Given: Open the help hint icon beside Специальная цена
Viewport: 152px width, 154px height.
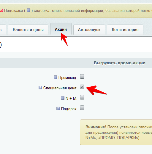Looking at the screenshot, I should tap(40, 88).
